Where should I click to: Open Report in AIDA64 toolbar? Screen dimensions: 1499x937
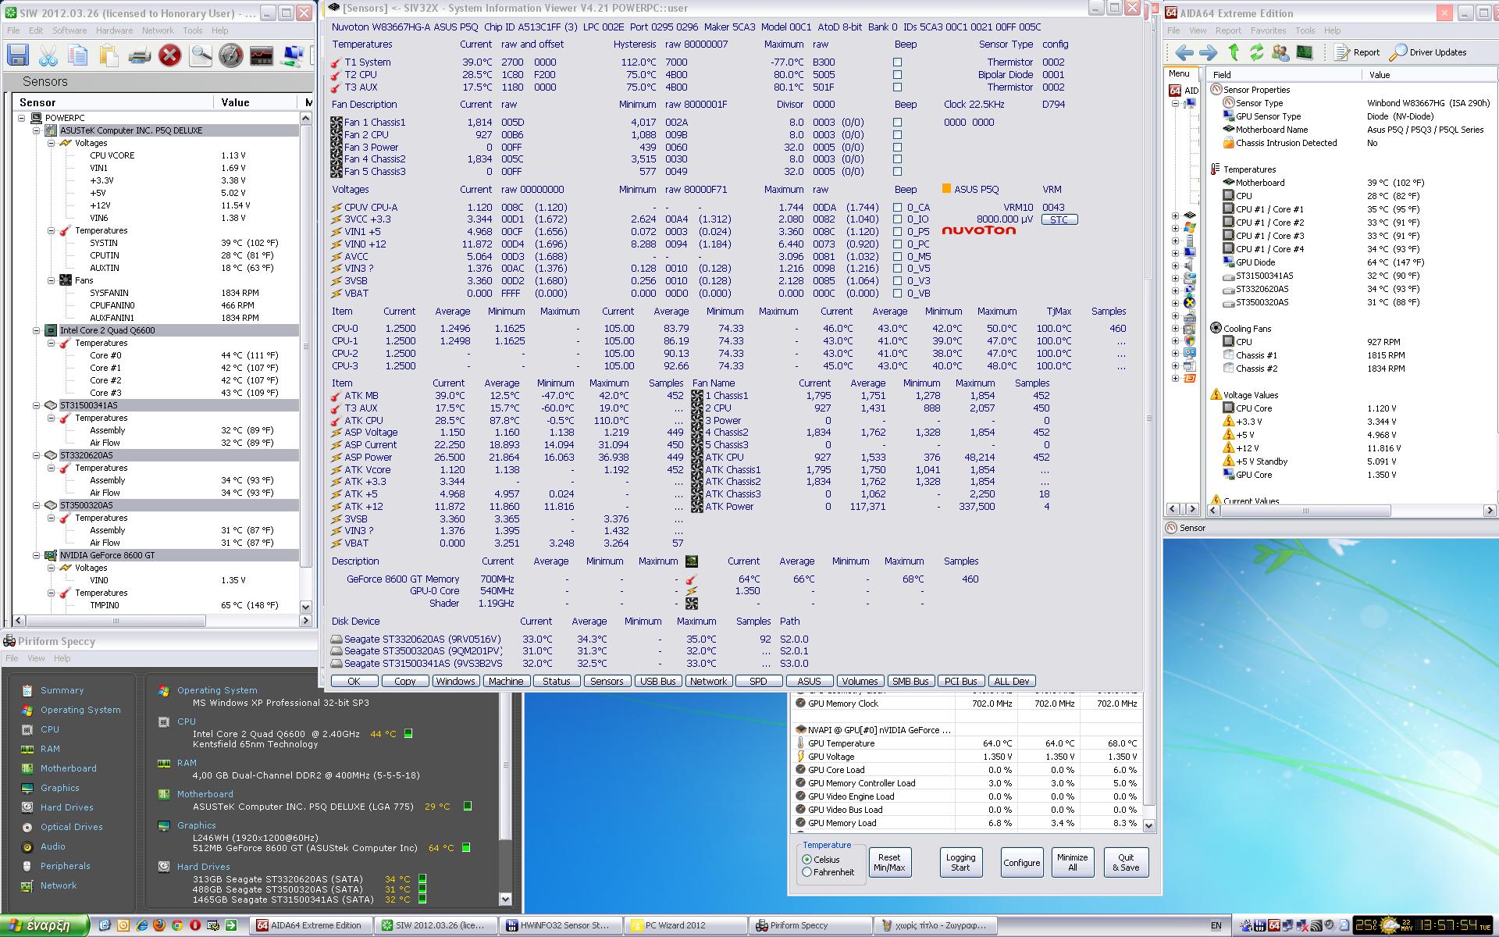[x=1357, y=52]
